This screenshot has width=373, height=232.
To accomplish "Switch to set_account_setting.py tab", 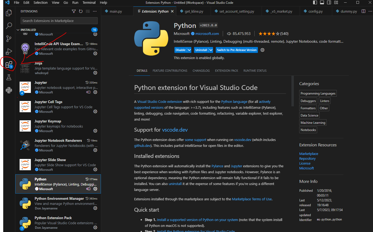I will tap(236, 12).
